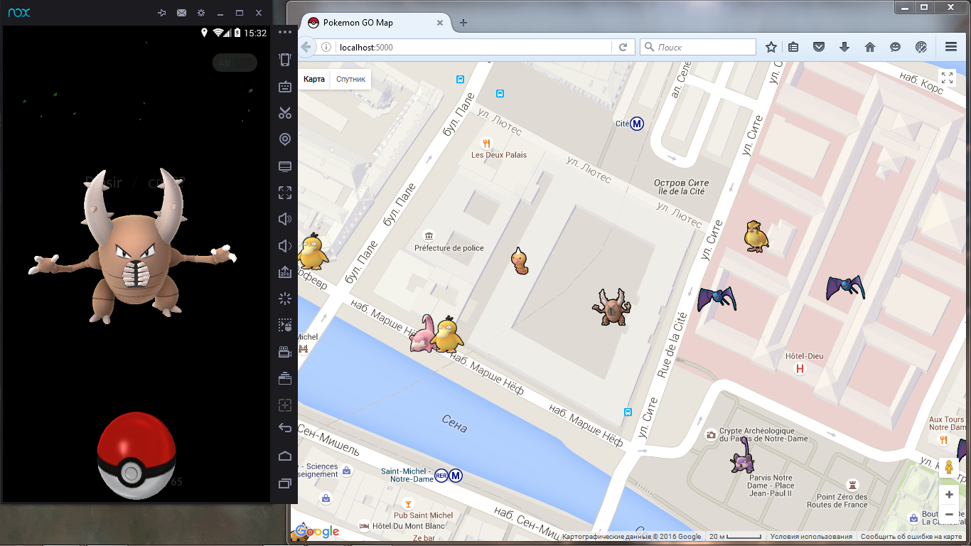Take a screenshot with the Nox scissors icon

pos(285,113)
